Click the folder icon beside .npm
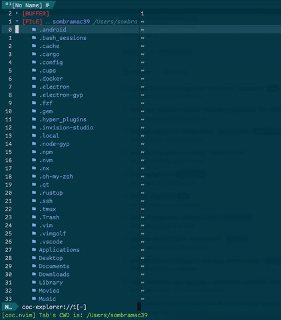This screenshot has height=320, width=281. pos(34,152)
